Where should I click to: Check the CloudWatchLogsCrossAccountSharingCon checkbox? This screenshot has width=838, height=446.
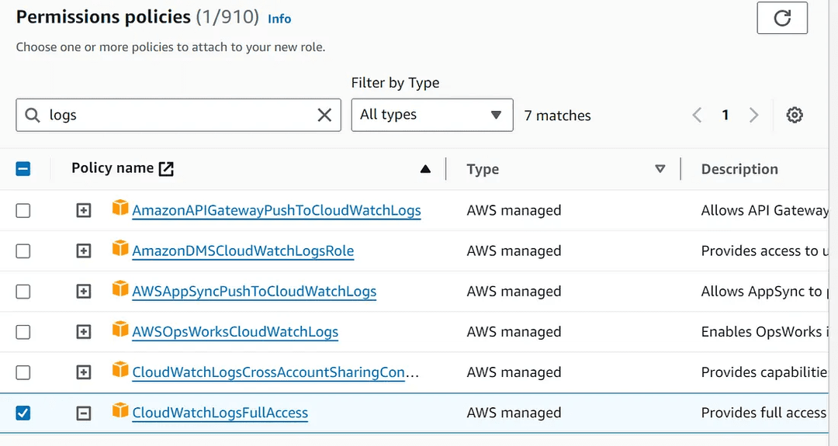[23, 372]
